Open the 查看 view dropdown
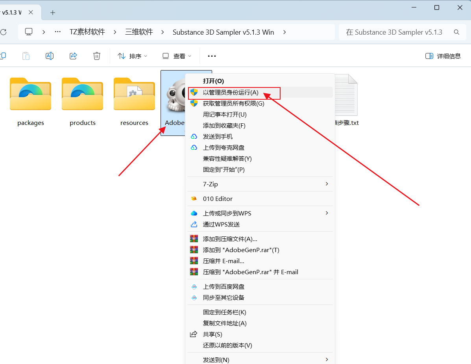This screenshot has height=364, width=471. pos(177,56)
